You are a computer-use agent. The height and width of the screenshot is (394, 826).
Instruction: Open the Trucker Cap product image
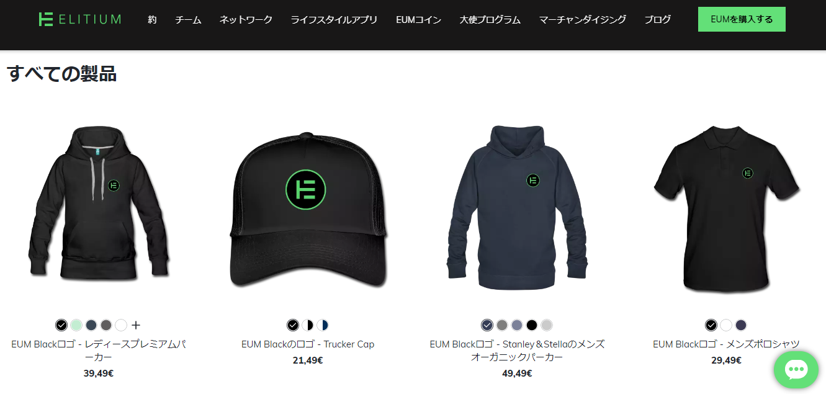tap(308, 210)
